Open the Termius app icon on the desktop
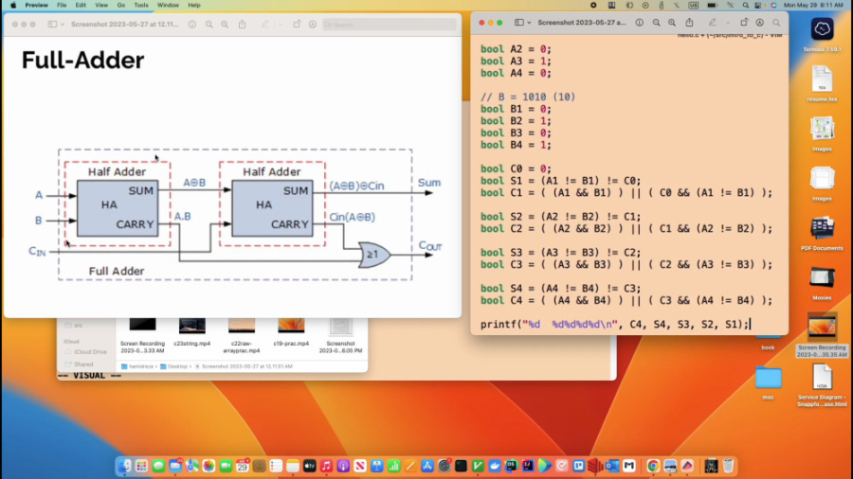Image resolution: width=853 pixels, height=479 pixels. click(x=821, y=30)
